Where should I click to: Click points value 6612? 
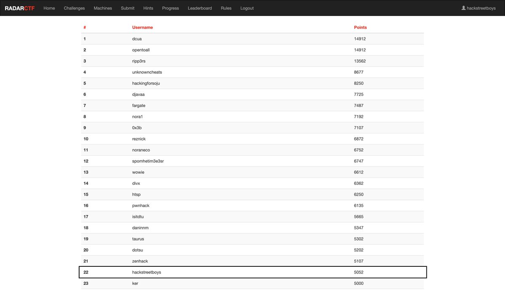click(359, 172)
